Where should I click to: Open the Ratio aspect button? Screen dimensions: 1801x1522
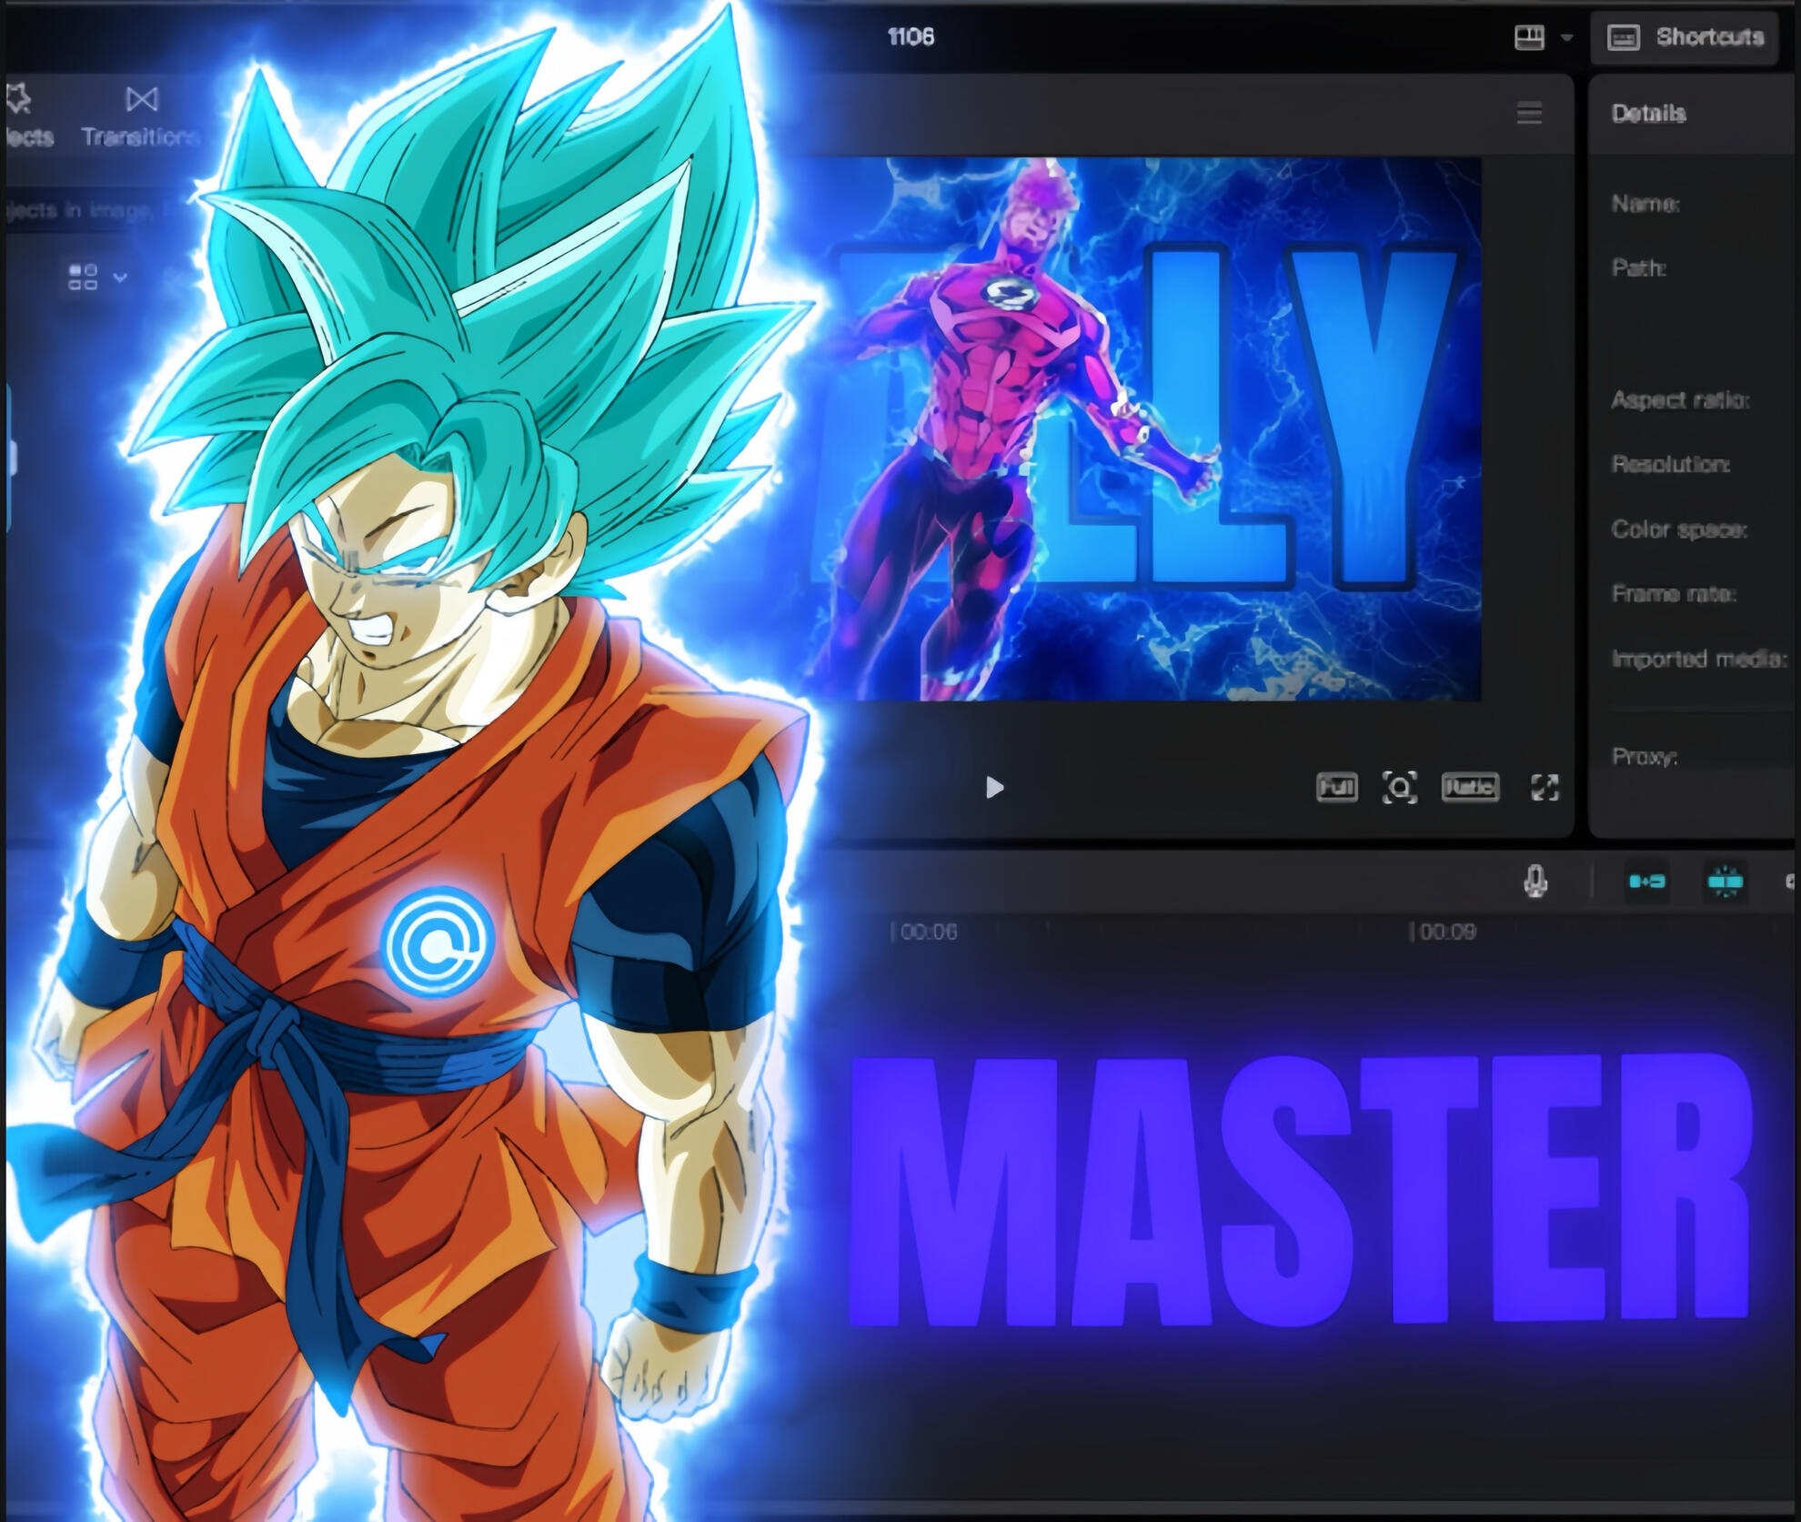point(1470,786)
